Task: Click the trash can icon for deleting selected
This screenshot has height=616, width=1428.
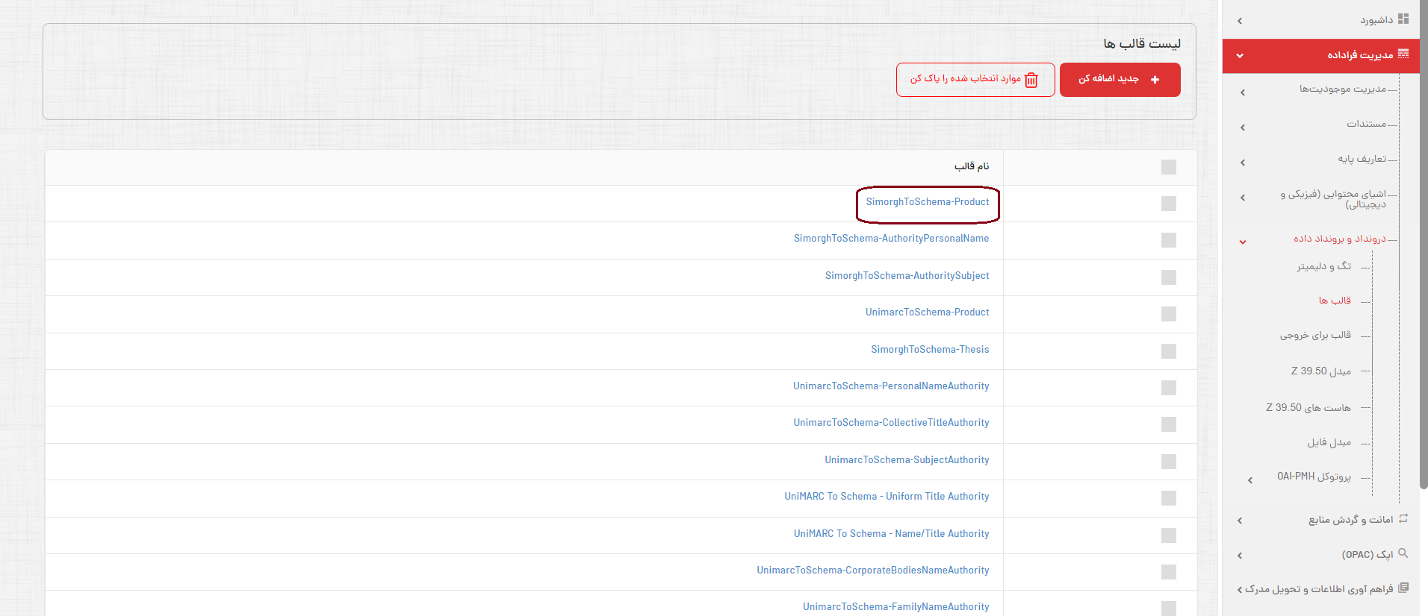Action: pos(1031,80)
